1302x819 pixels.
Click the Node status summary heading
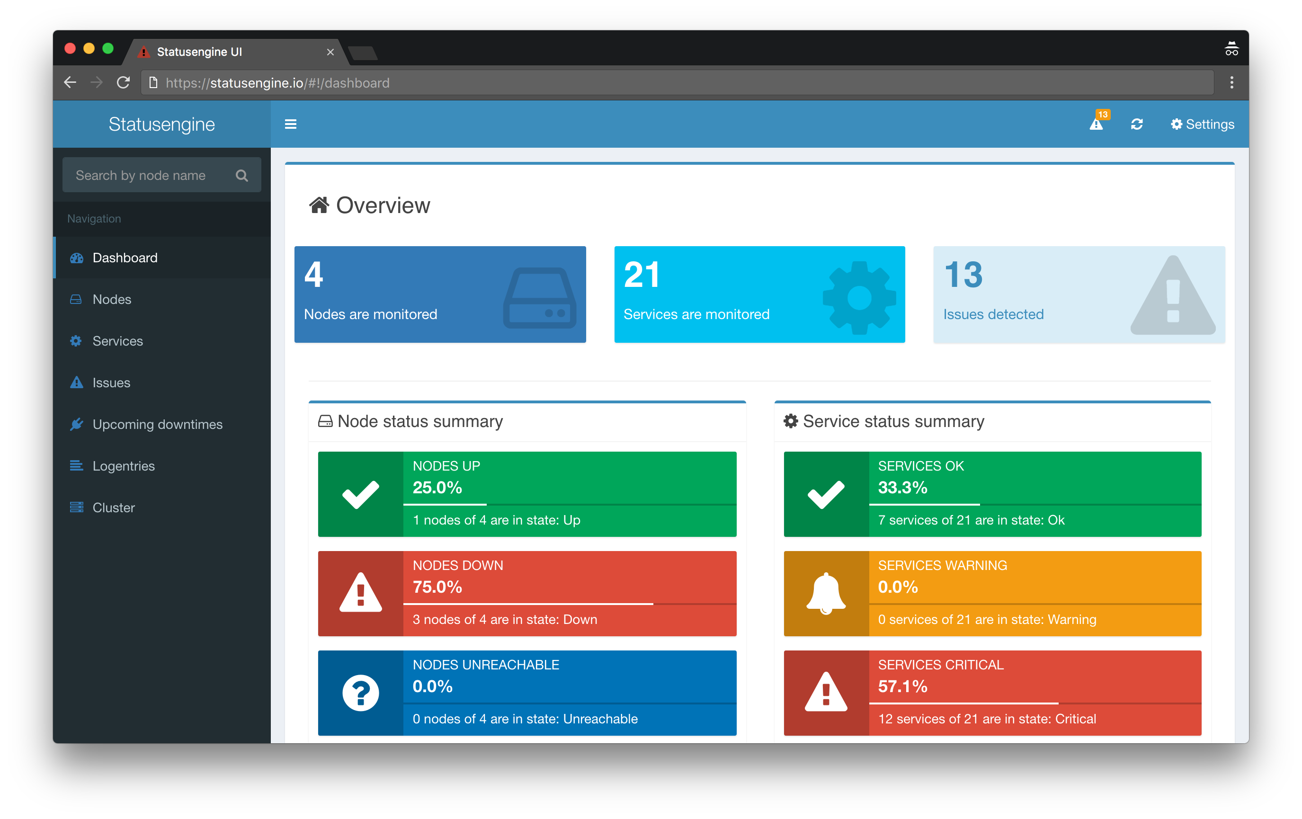[420, 421]
